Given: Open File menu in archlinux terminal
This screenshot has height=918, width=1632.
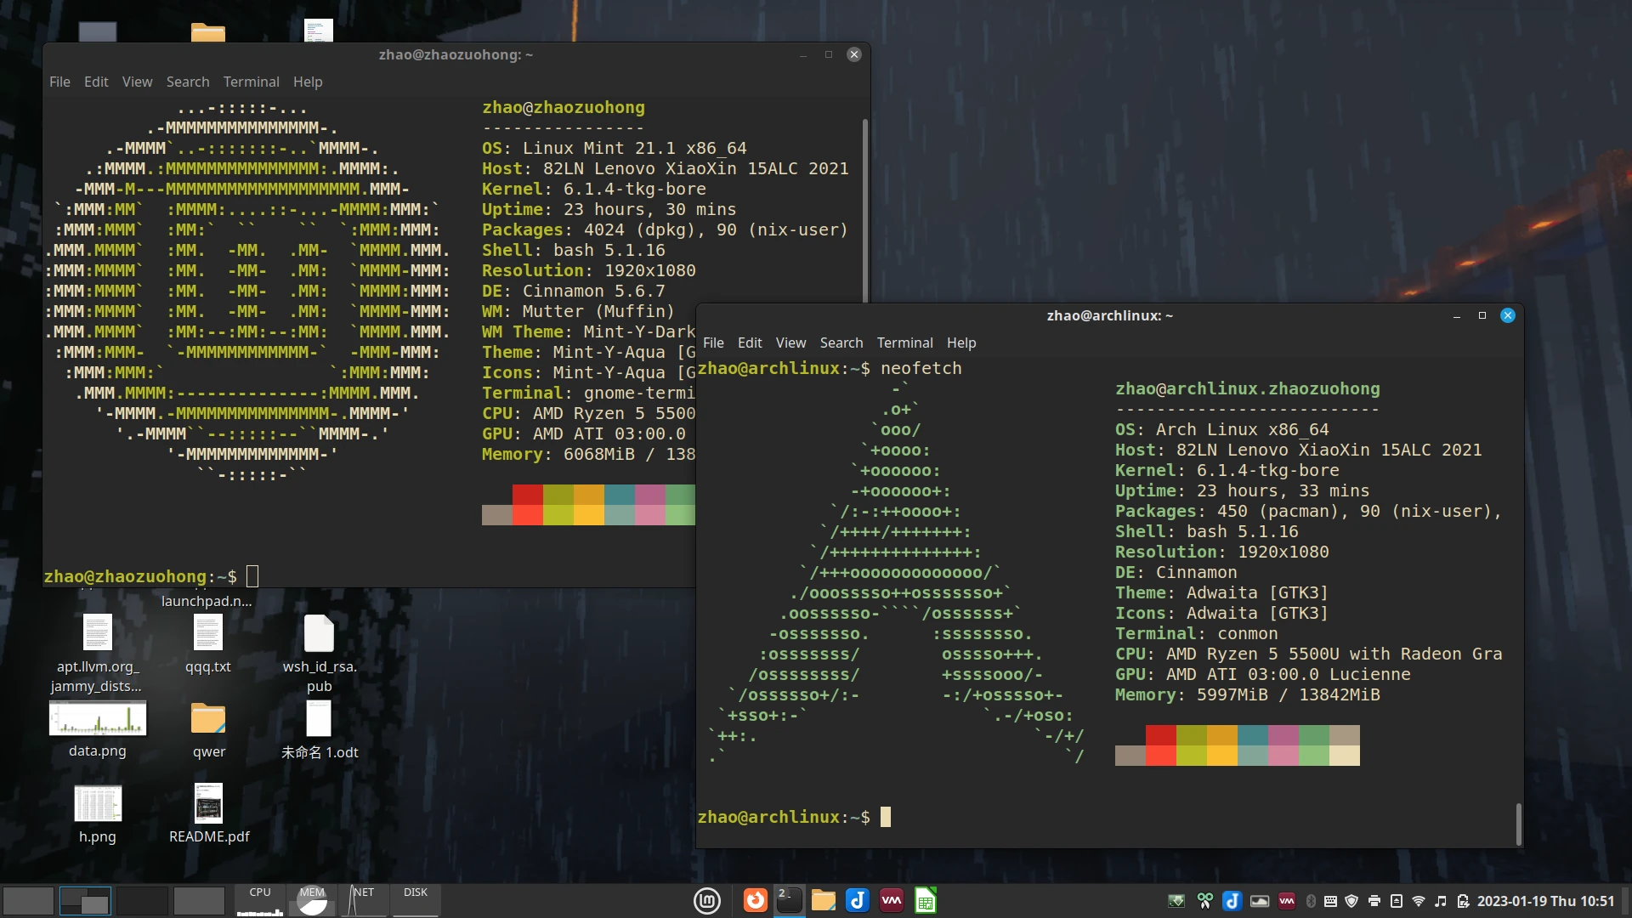Looking at the screenshot, I should pos(713,343).
